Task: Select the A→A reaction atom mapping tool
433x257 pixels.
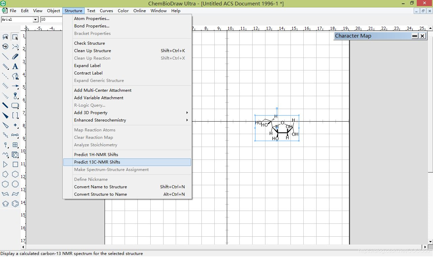Action: (x=15, y=135)
